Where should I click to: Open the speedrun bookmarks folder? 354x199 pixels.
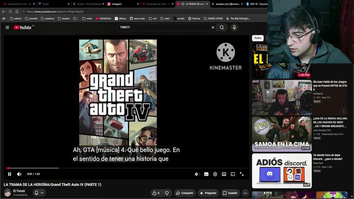[48, 19]
